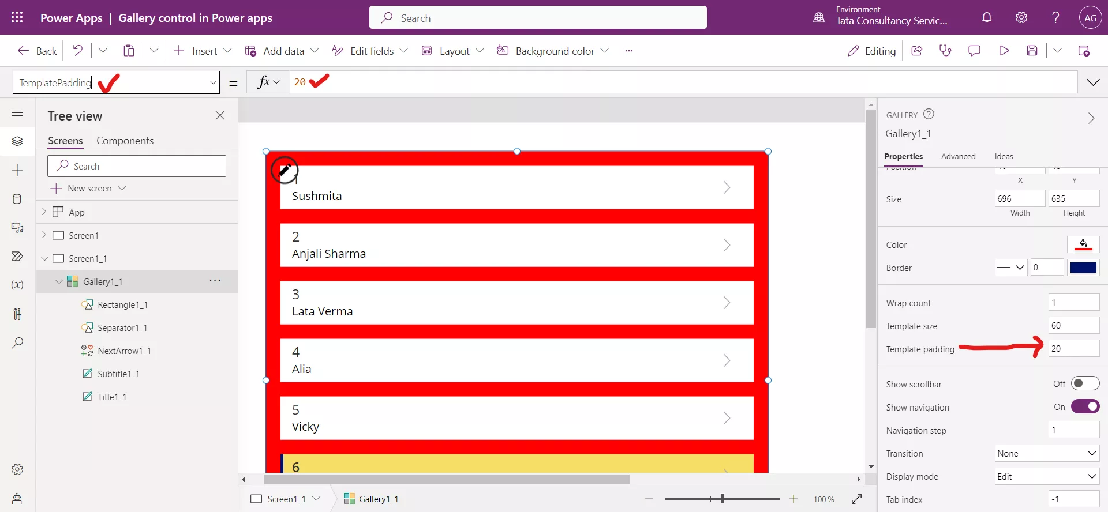Open the Border style dropdown

click(x=1011, y=267)
